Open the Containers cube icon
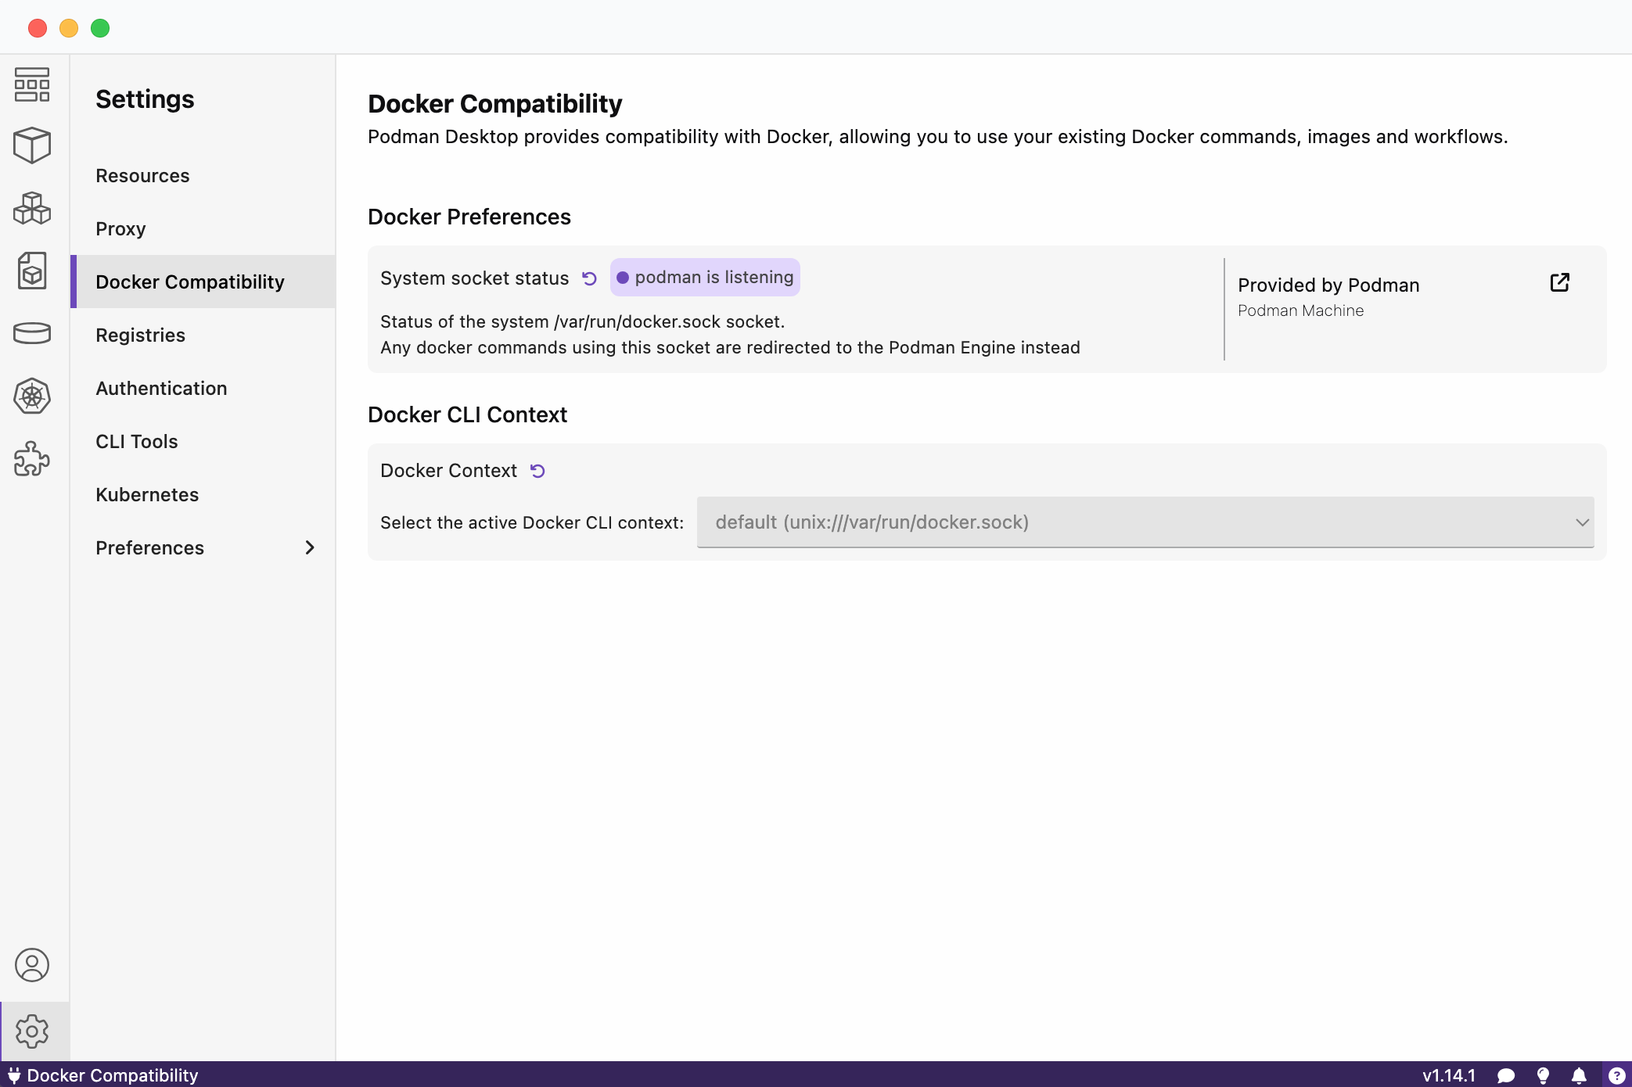The height and width of the screenshot is (1087, 1632). pos(32,145)
